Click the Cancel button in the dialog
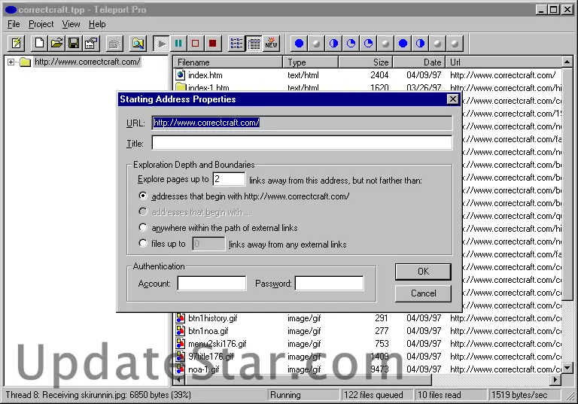Screen dimensions: 578x404 (x=423, y=293)
